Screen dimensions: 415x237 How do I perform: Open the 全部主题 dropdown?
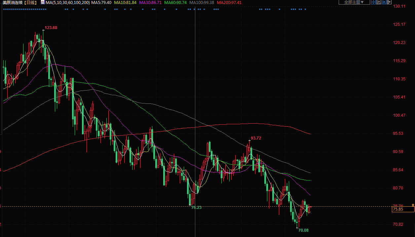point(354,2)
